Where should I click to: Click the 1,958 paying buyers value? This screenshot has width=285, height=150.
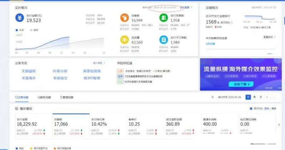[x=175, y=21]
